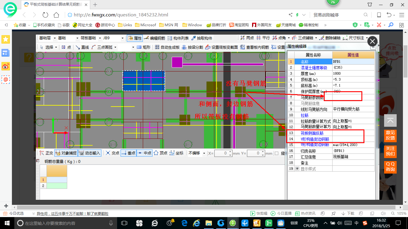This screenshot has width=408, height=229.
Task: Open the browser home page
Action: point(56,15)
